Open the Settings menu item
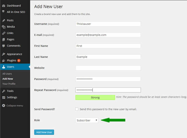The image size is (187, 138). tap(12, 97)
